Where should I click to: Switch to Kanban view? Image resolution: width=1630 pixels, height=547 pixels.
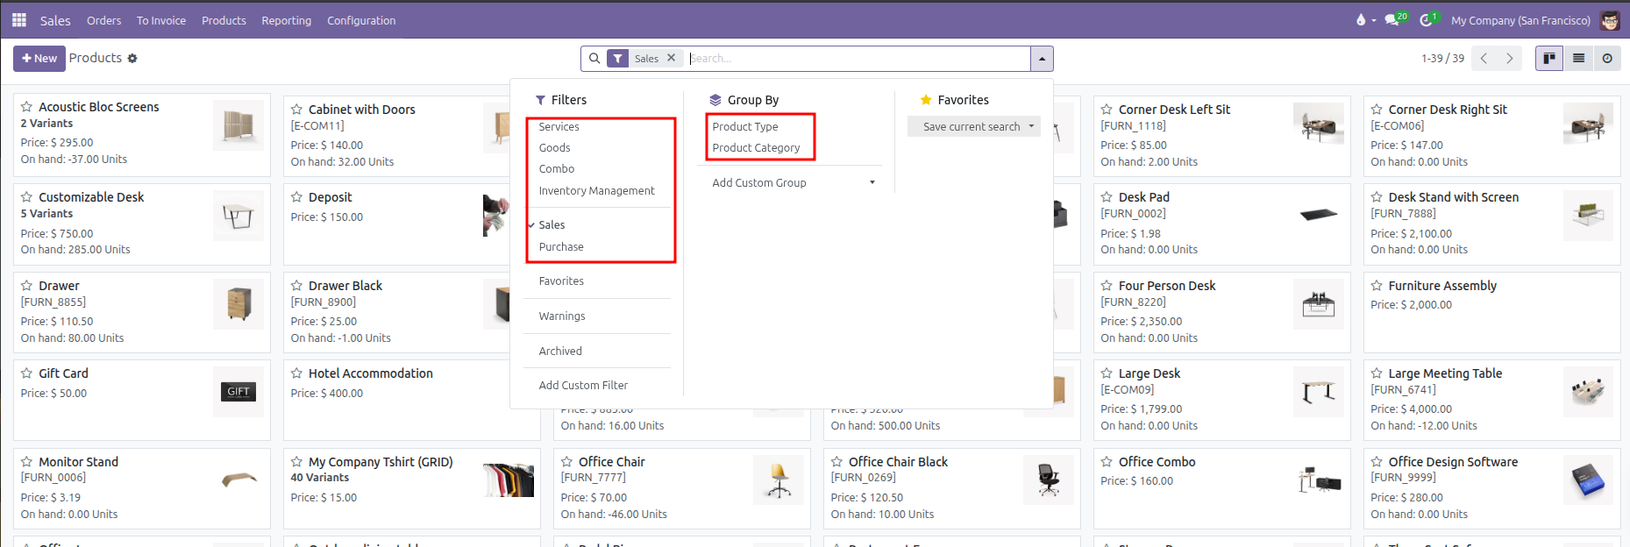coord(1549,58)
